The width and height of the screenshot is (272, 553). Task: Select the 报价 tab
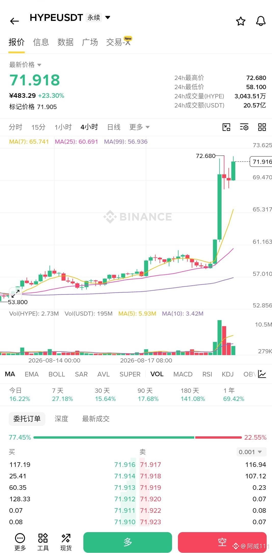point(17,42)
